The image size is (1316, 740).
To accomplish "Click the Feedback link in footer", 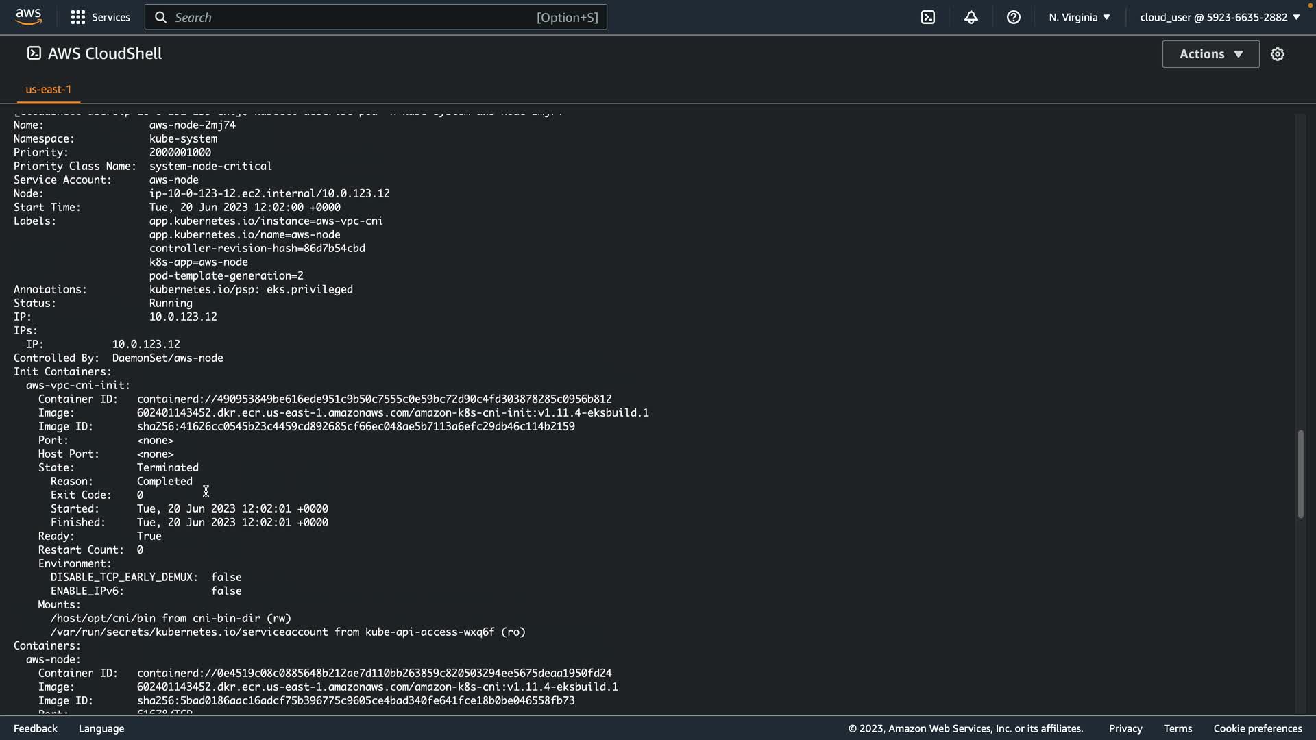I will tap(36, 728).
